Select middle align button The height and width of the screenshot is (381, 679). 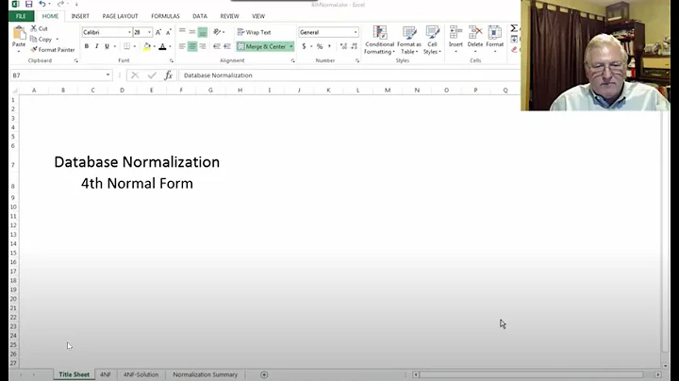tap(192, 32)
